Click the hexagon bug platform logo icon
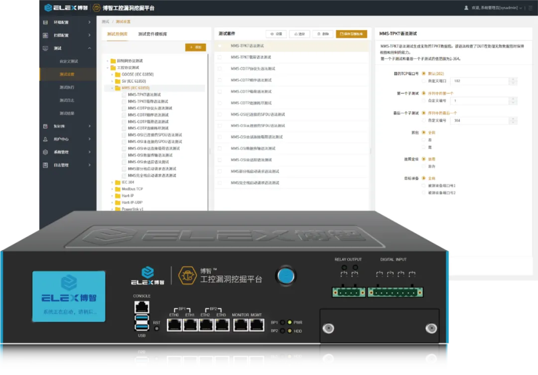 (97, 7)
